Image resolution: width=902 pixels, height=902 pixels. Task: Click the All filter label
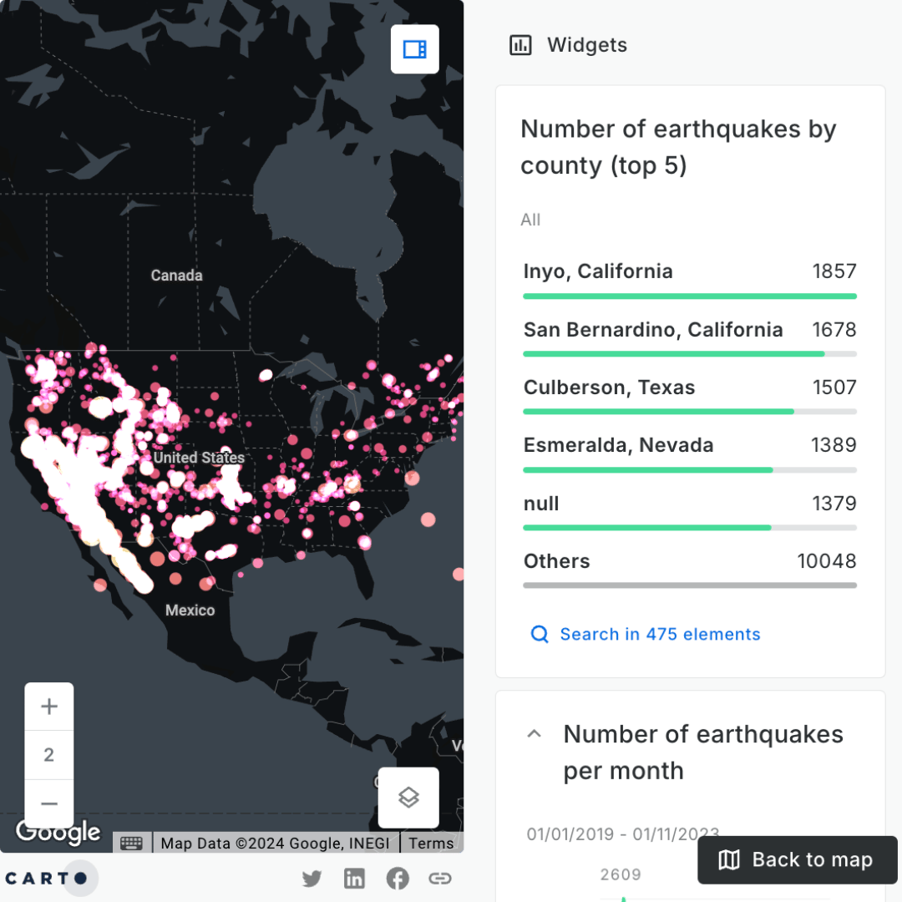(530, 220)
